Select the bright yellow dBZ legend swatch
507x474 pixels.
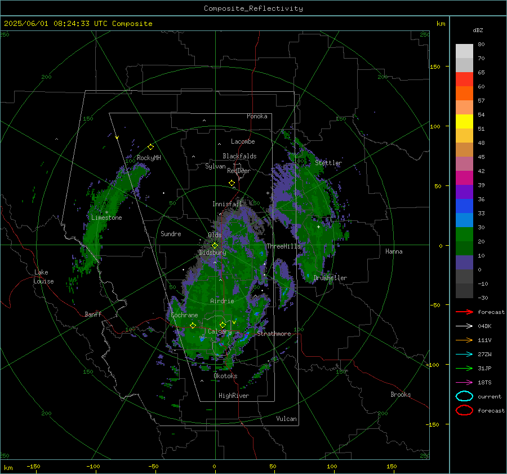464,121
